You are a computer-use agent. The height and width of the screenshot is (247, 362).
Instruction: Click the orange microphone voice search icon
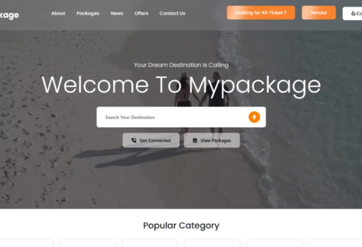254,117
